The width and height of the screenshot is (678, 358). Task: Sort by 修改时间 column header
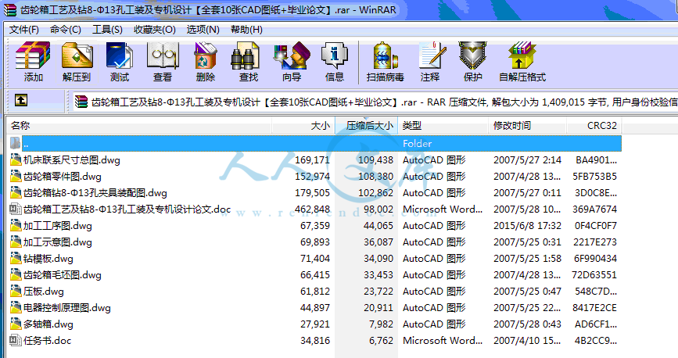pyautogui.click(x=528, y=125)
